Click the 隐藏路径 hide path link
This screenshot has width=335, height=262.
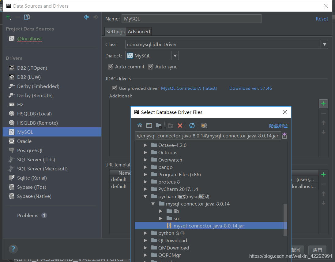pyautogui.click(x=278, y=126)
